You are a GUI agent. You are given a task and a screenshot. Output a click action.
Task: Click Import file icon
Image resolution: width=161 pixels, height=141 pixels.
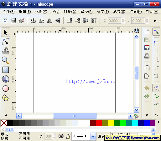(147, 68)
